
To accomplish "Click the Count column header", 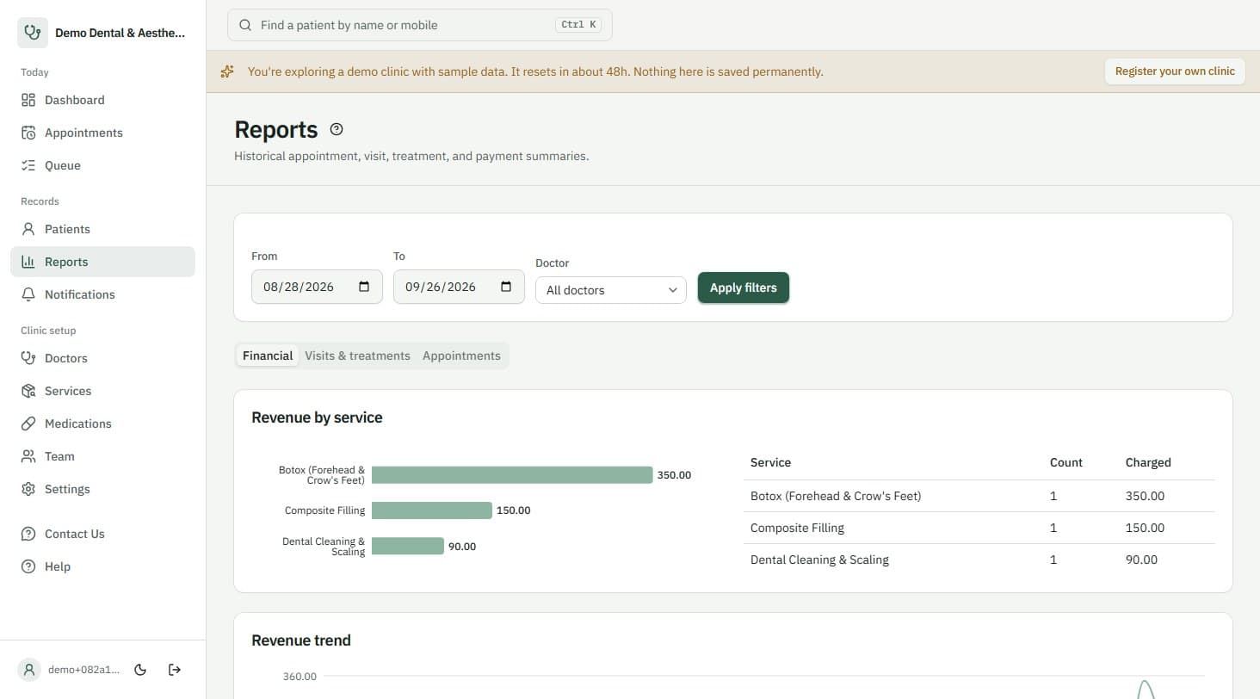I will [x=1066, y=462].
